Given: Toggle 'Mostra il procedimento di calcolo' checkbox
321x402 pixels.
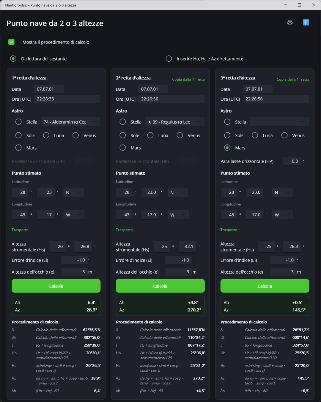Looking at the screenshot, I should click(11, 42).
